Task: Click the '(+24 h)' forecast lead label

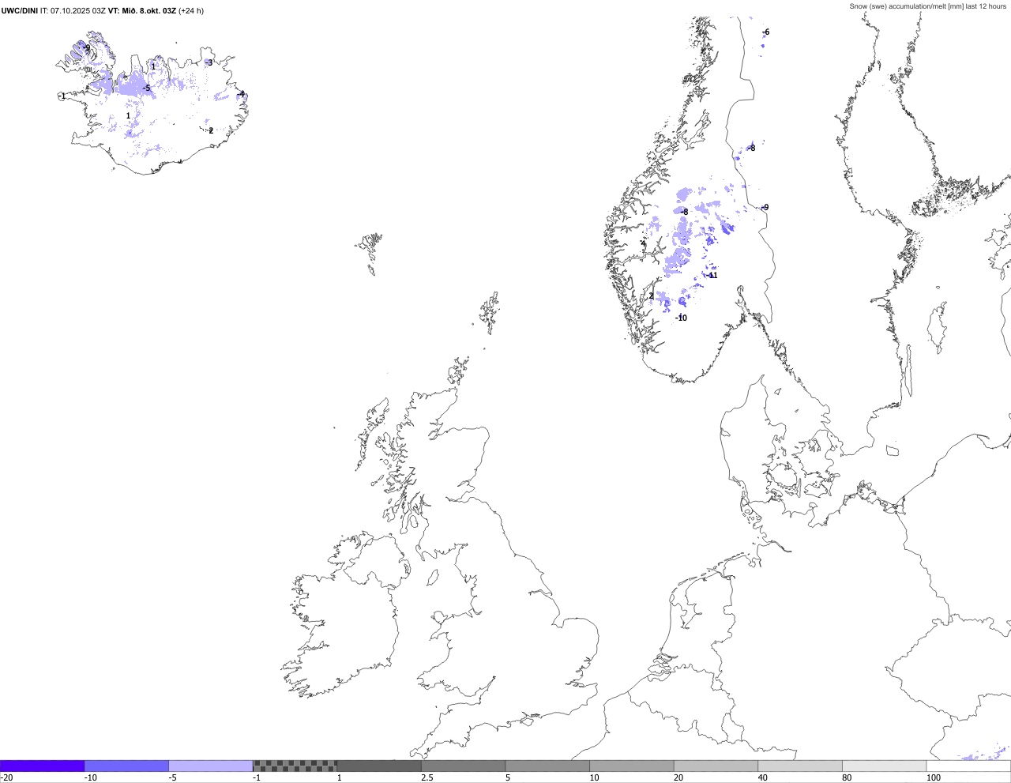Action: (x=191, y=11)
